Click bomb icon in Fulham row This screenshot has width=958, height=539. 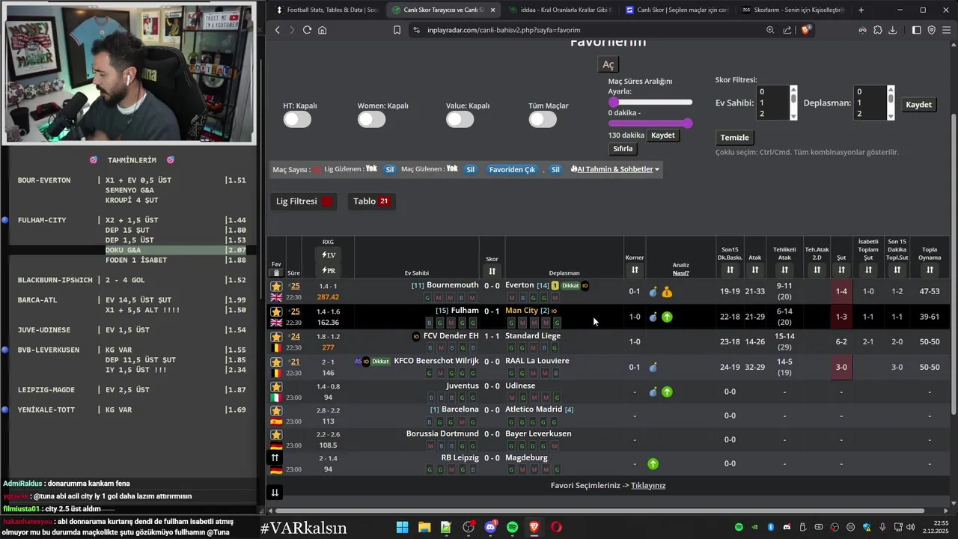pyautogui.click(x=653, y=317)
